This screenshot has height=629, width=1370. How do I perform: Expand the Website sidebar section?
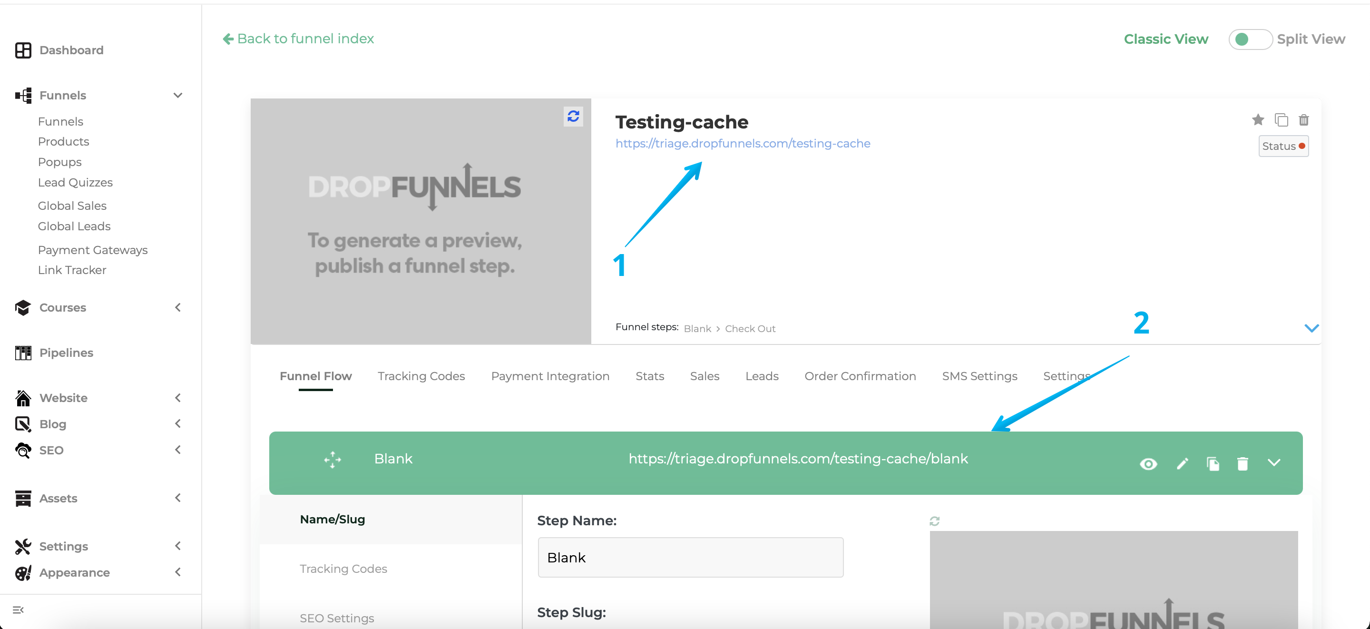(x=177, y=398)
